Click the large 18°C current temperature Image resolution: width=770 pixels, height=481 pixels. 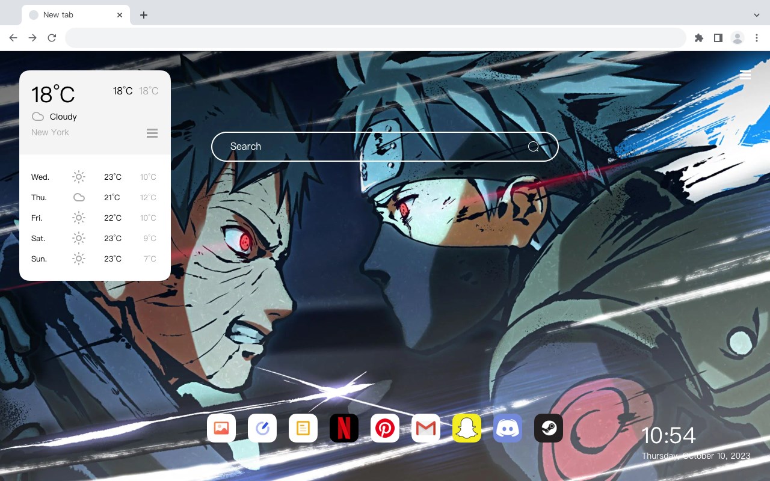(53, 94)
